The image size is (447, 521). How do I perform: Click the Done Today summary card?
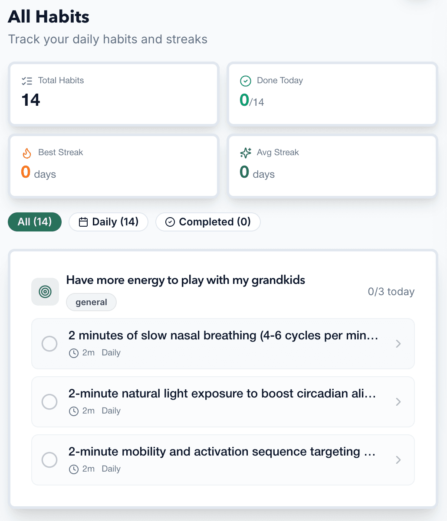pos(332,94)
